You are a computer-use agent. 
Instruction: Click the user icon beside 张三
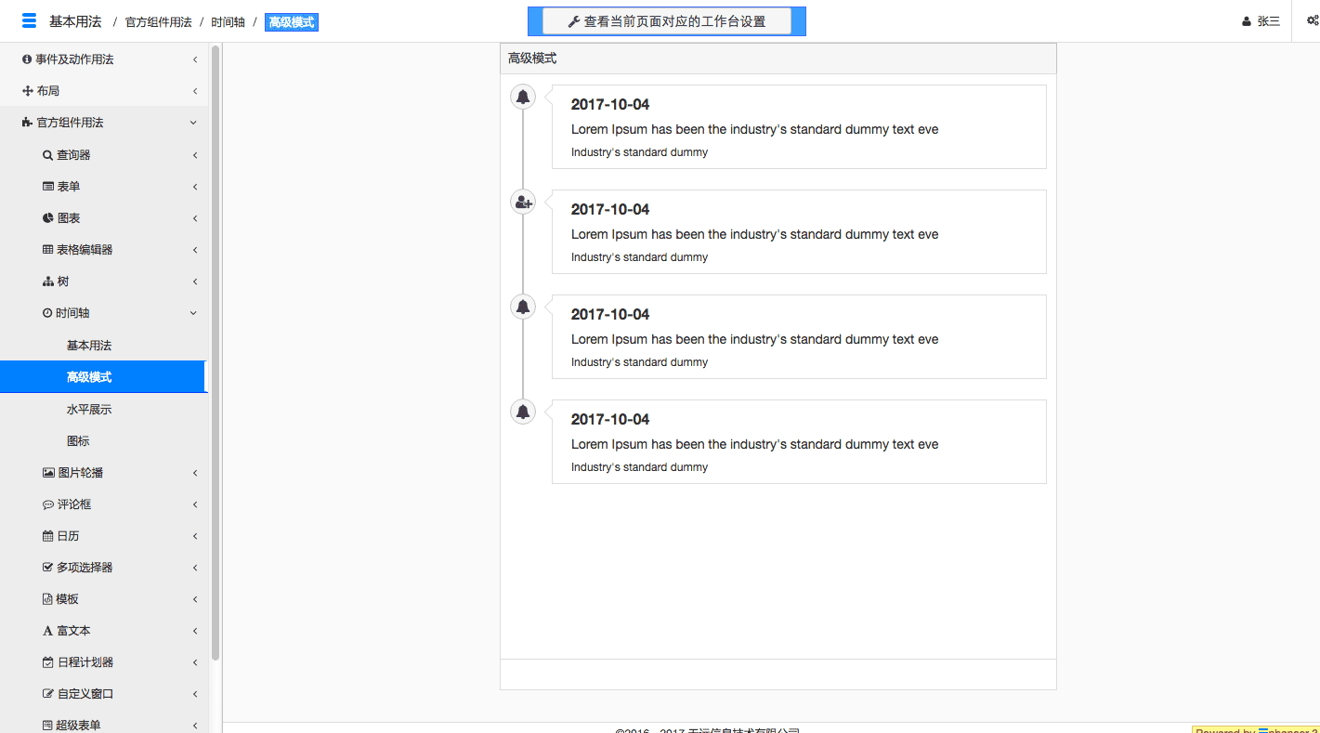pyautogui.click(x=1247, y=21)
